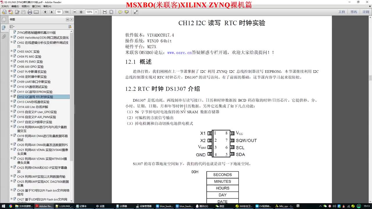
Task: Select bookmark CH16 自定义IP AXI_PWM实验
Action: click(37, 117)
